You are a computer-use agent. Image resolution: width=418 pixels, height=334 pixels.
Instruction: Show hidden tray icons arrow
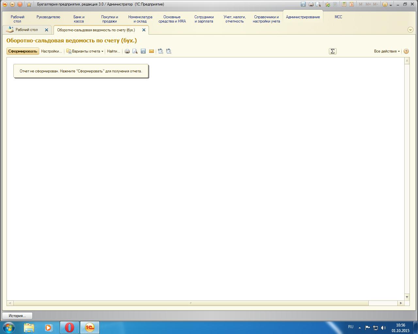click(360, 328)
